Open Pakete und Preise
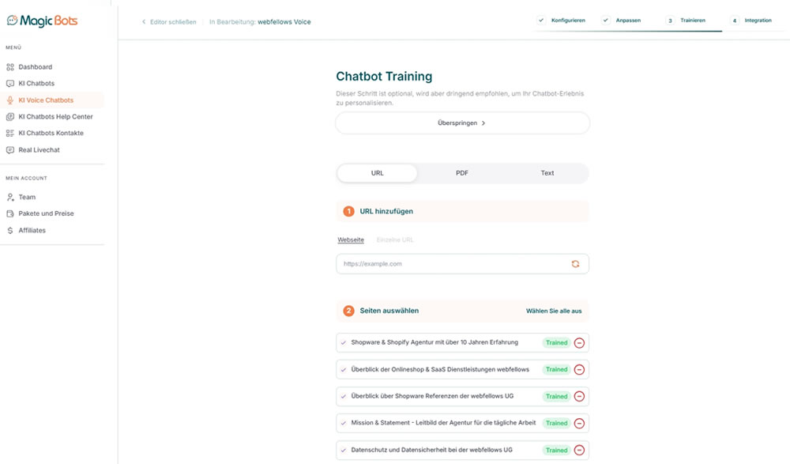Screen dimensions: 790x464 tap(46, 213)
